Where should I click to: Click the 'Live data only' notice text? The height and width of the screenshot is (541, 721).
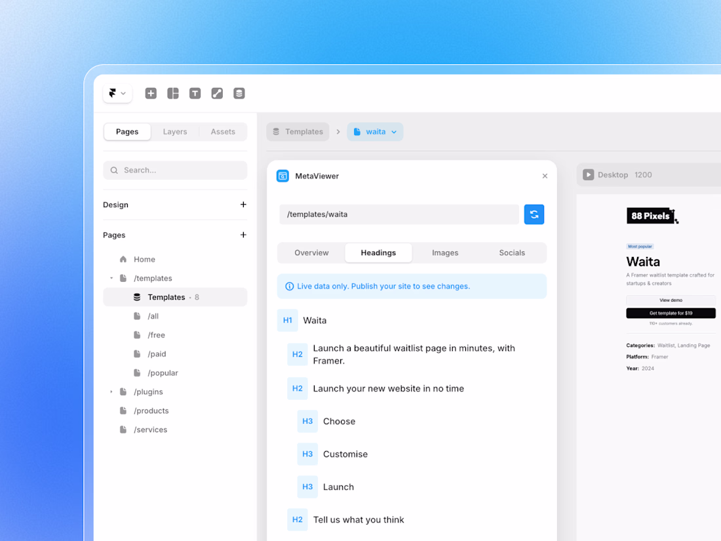[383, 286]
